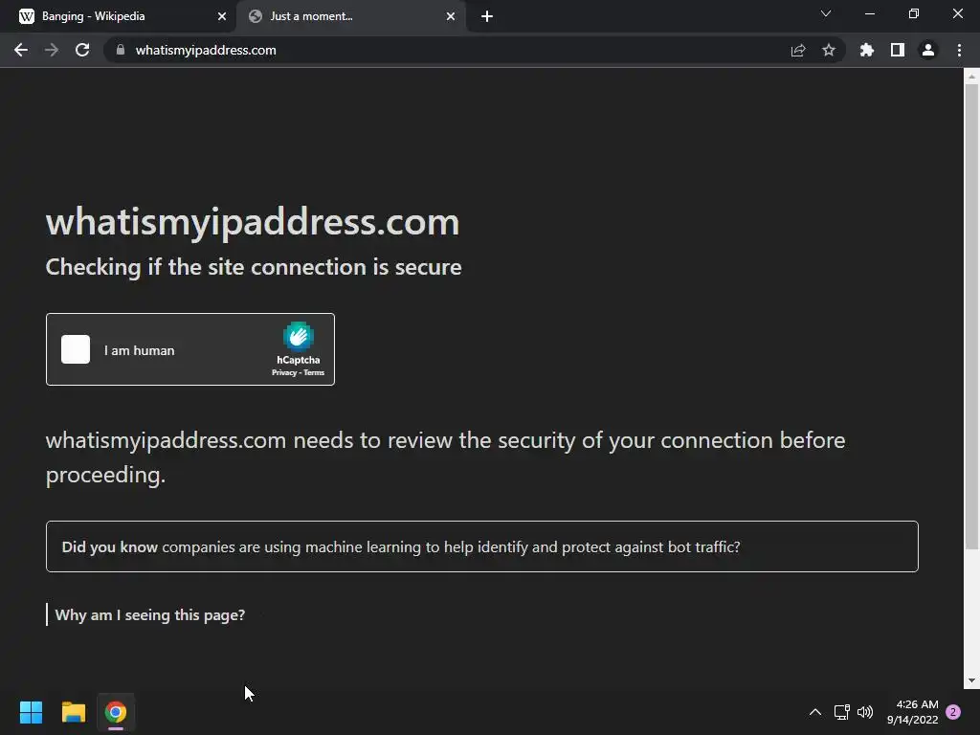Go back to the previous page

pos(21,50)
